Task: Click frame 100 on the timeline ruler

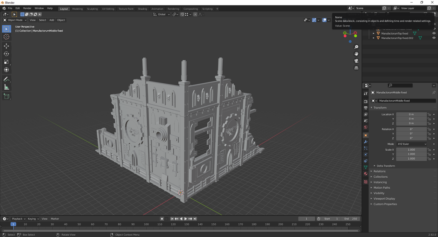Action: (x=146, y=224)
